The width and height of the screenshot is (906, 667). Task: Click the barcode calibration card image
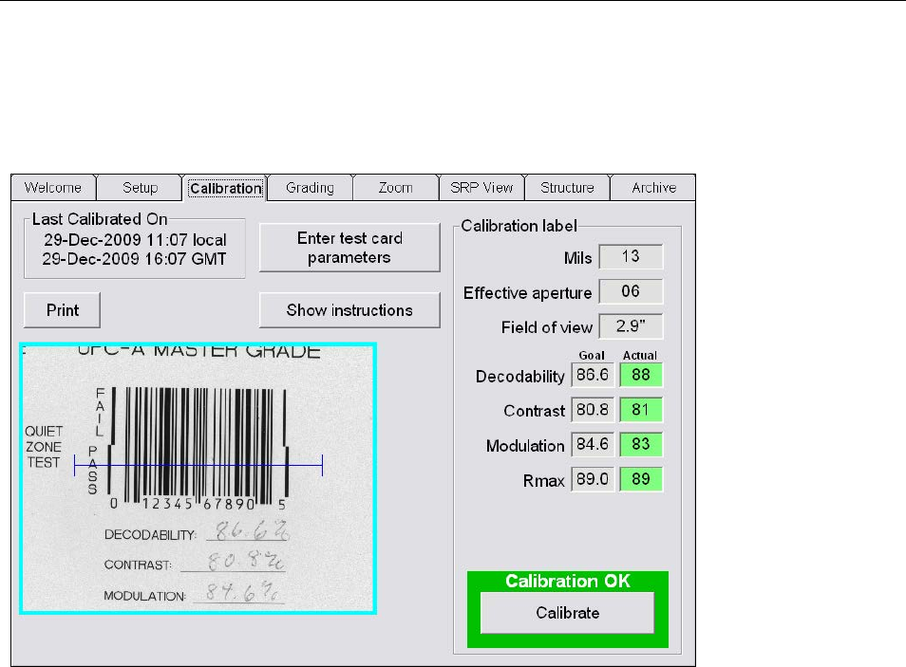click(198, 478)
